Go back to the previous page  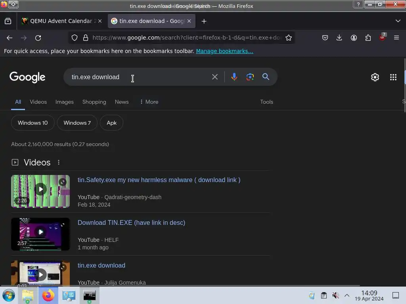[x=10, y=38]
